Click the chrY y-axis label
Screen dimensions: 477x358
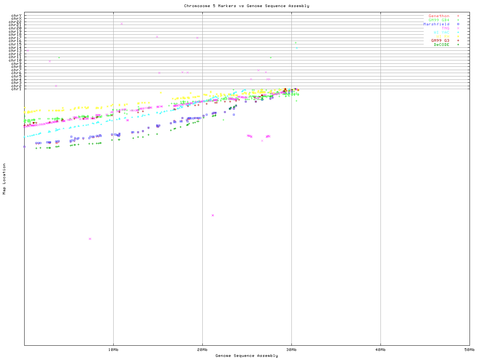[x=16, y=16]
